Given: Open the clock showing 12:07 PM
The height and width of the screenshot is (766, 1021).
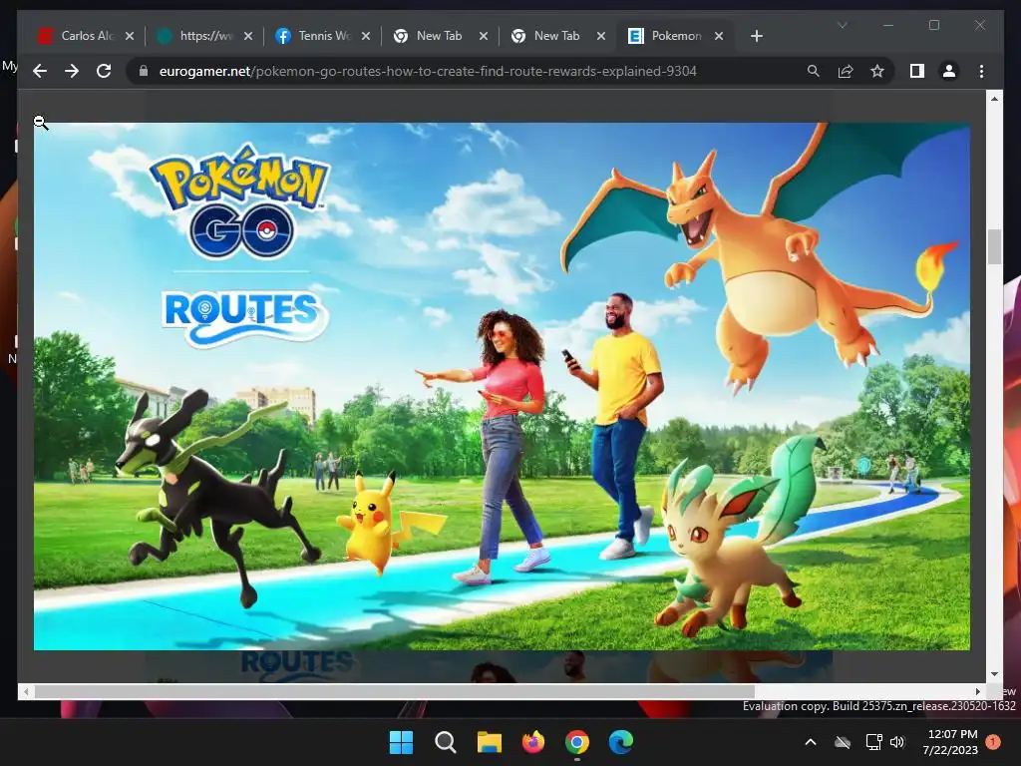Looking at the screenshot, I should coord(950,742).
